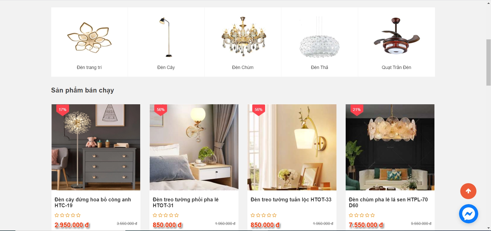The image size is (491, 231).
Task: Select the Đèn Cây floor lamp icon
Action: point(166,37)
